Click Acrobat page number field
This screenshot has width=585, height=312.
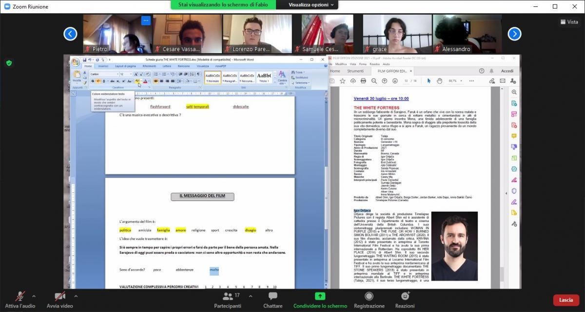[407, 81]
